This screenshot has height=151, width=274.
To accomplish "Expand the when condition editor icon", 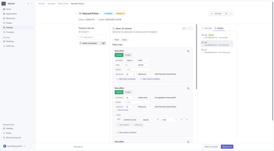I will coord(182,119).
